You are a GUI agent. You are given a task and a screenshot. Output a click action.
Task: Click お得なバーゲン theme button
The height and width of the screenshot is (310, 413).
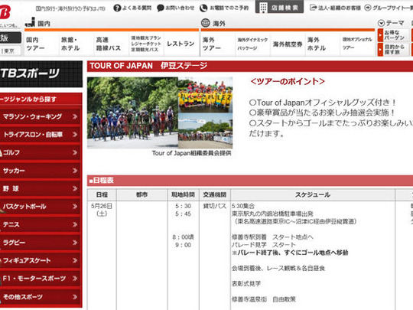(x=393, y=35)
